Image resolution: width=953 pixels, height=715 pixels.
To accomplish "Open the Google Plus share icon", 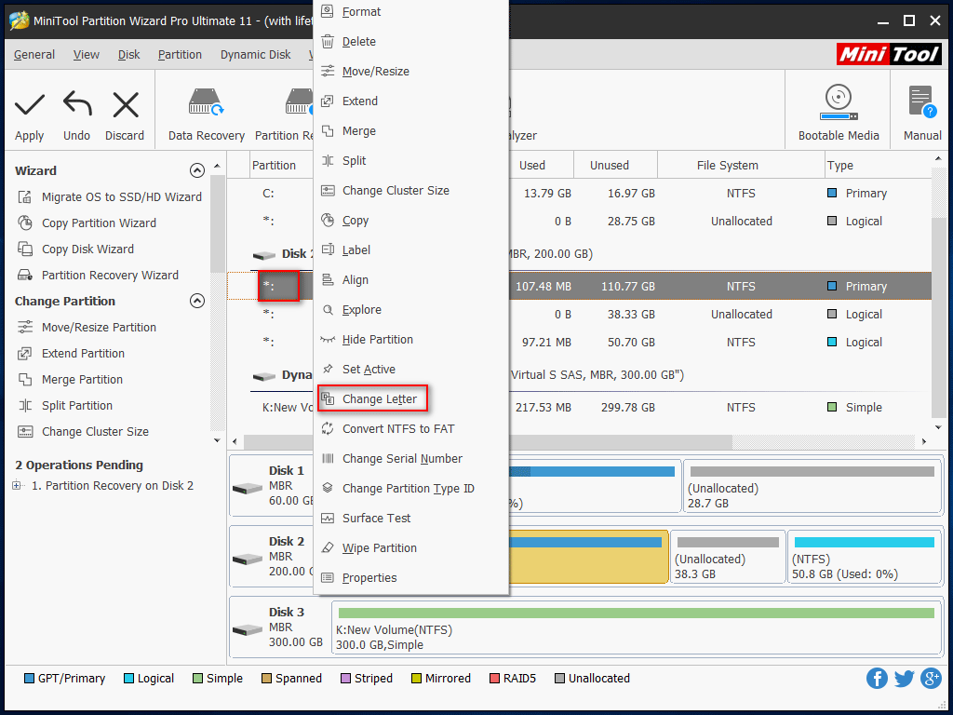I will (931, 678).
